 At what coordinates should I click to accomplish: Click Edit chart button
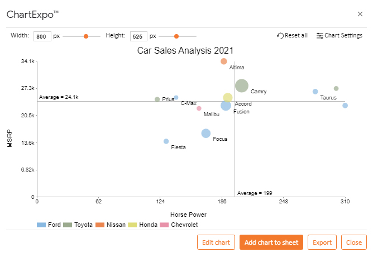(216, 242)
